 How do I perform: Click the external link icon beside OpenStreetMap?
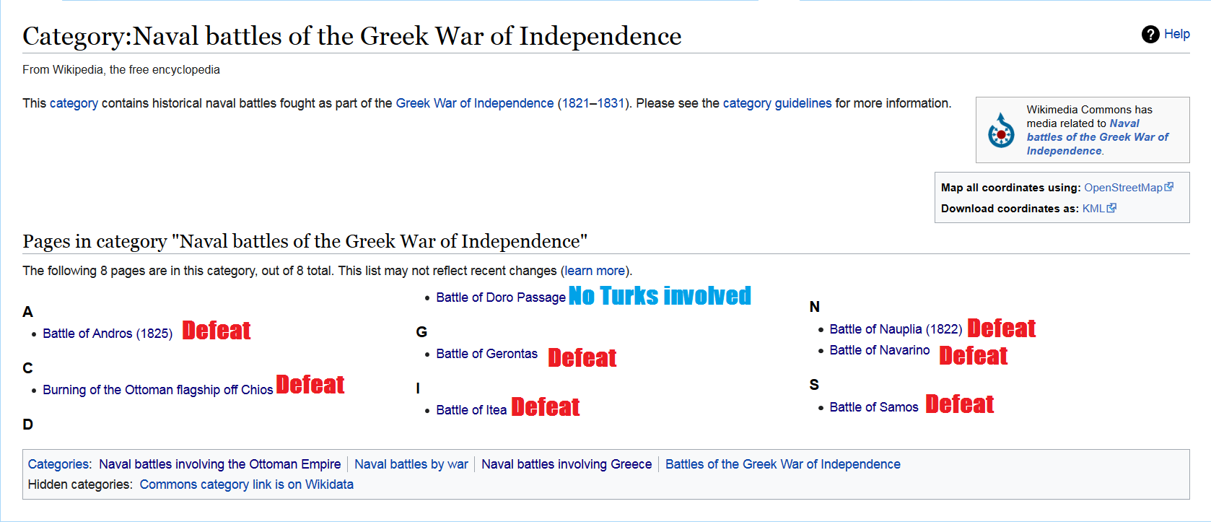pos(1169,187)
